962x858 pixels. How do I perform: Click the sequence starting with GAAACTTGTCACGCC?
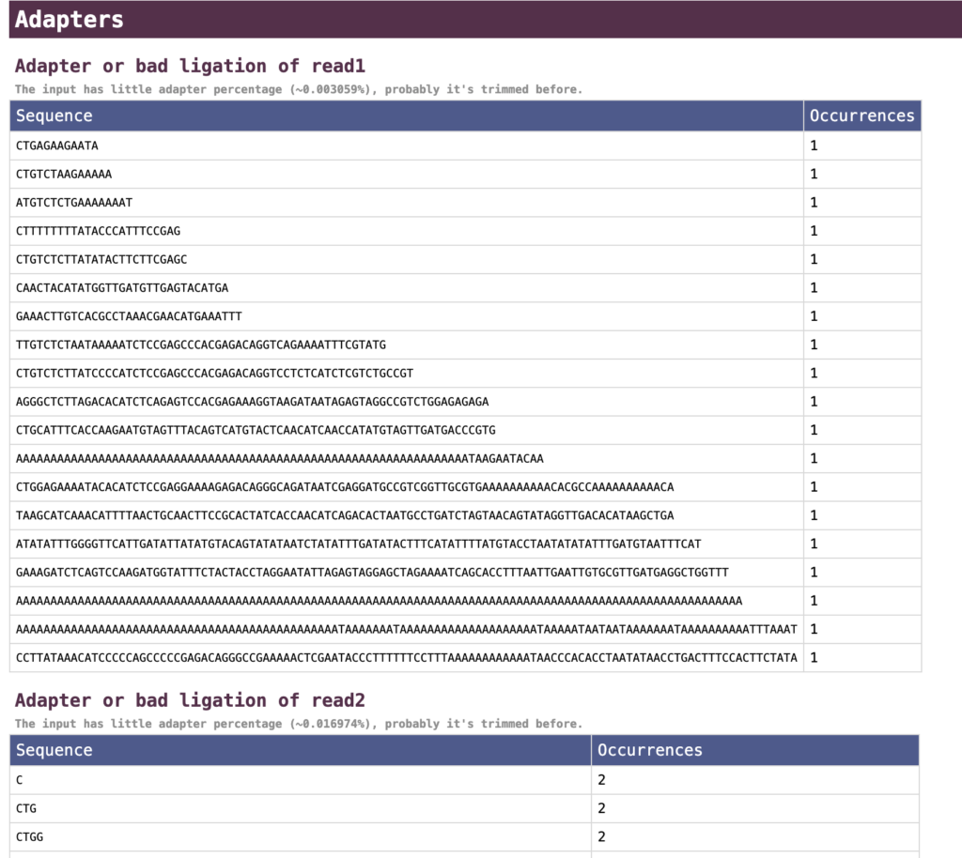129,316
